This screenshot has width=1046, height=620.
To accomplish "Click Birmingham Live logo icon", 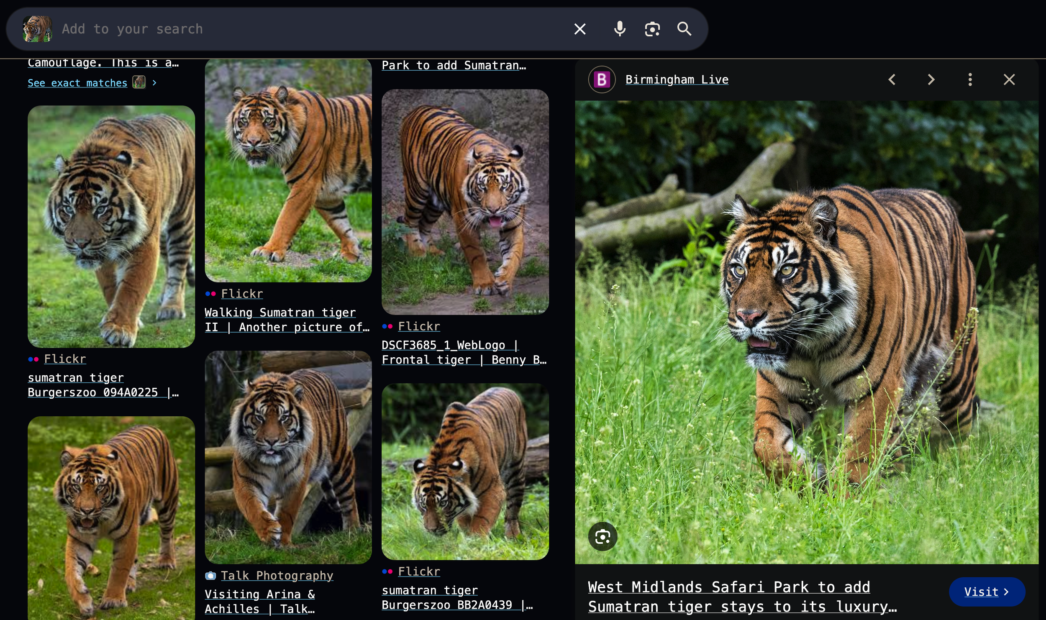I will 602,79.
